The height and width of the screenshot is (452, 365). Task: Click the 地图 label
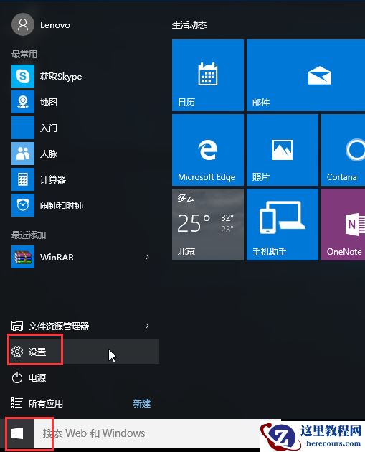(x=49, y=102)
